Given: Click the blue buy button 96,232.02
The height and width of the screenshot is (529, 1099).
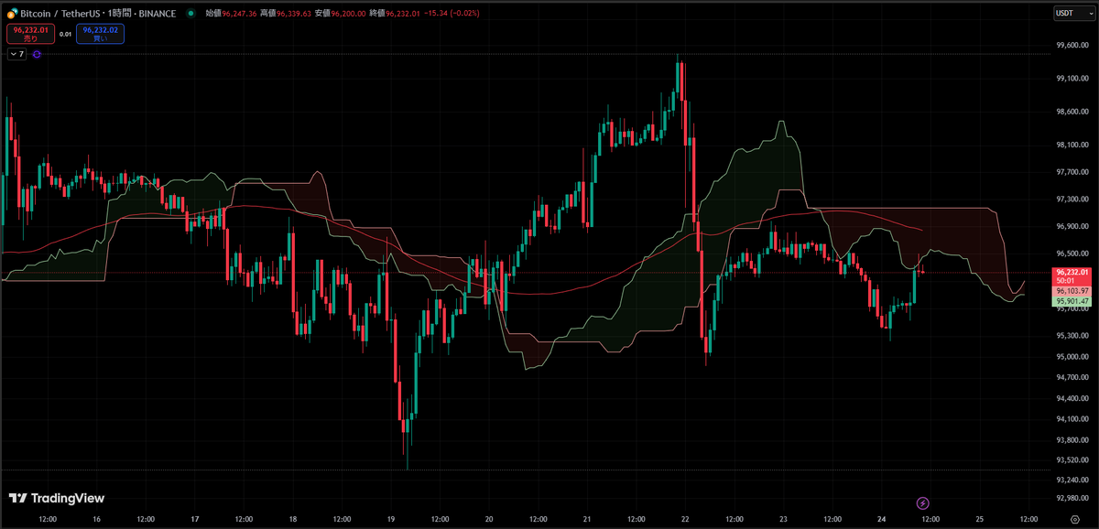Looking at the screenshot, I should pos(101,34).
